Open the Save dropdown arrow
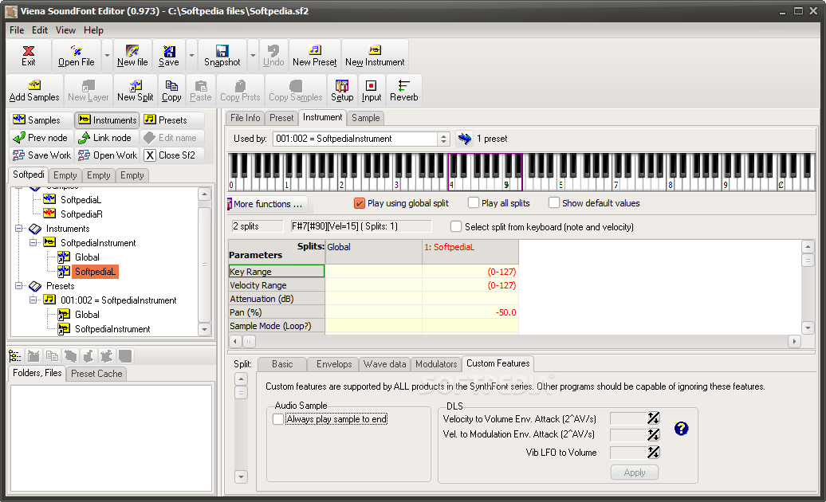Viewport: 826px width, 502px height. 191,56
